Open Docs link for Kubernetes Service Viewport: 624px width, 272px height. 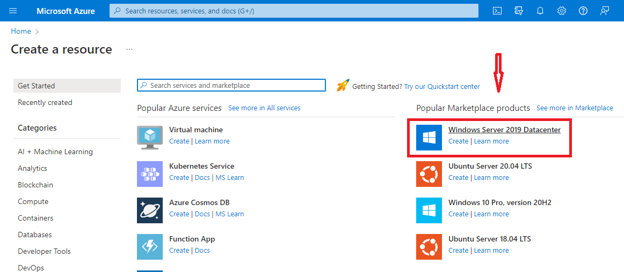click(x=202, y=178)
